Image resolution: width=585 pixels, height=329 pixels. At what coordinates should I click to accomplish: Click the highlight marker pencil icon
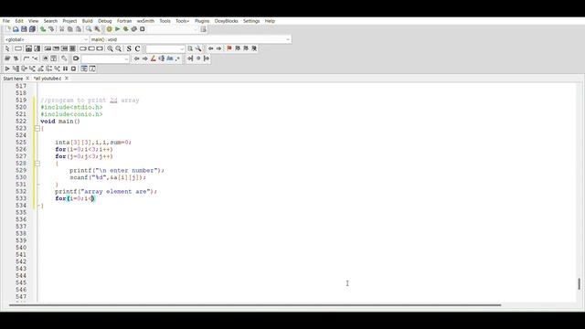pos(153,58)
